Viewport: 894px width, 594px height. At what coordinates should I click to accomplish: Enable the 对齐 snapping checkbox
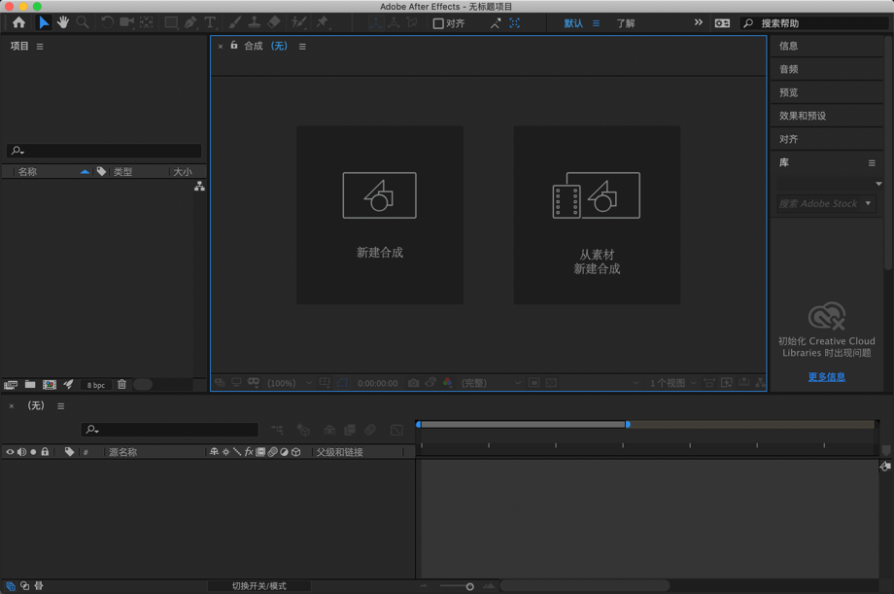tap(438, 23)
